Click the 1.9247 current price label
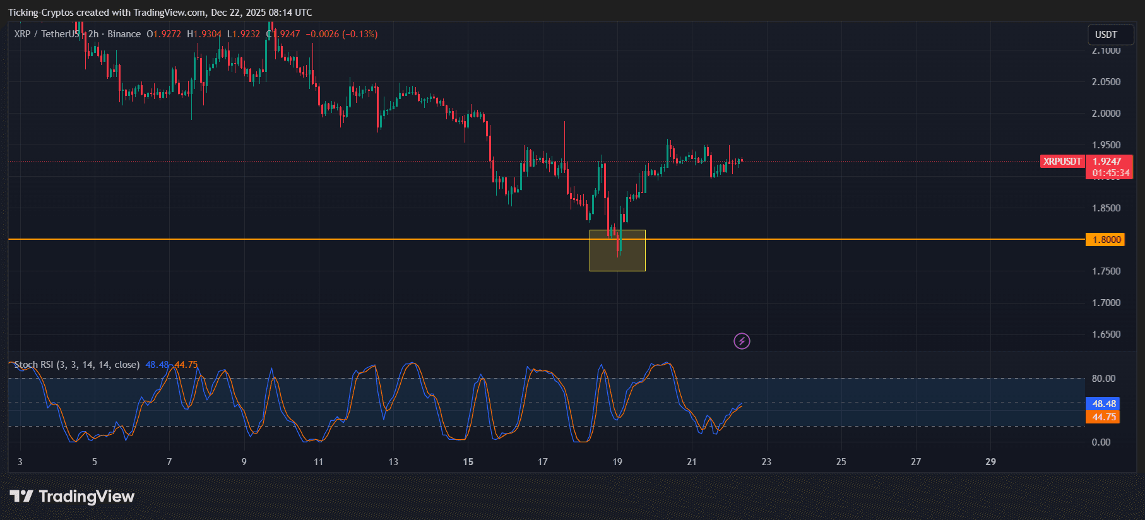 click(1107, 162)
